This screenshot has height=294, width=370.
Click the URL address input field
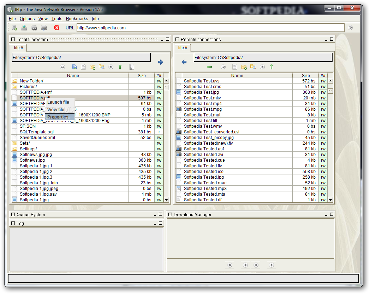tap(210, 28)
